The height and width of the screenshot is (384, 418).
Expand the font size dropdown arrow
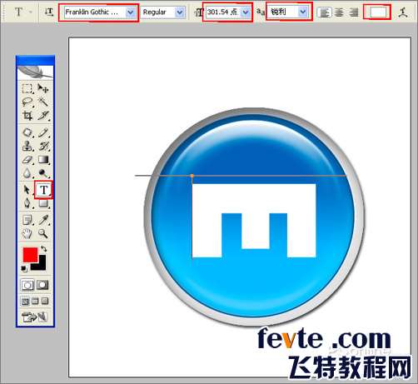tap(246, 12)
